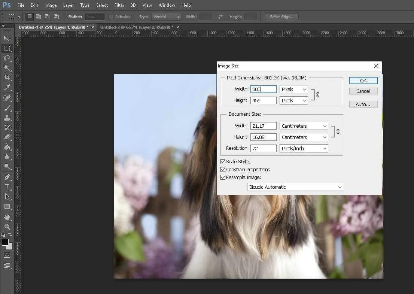This screenshot has height=294, width=414.
Task: Toggle the Constrain Proportions checkbox
Action: 223,170
